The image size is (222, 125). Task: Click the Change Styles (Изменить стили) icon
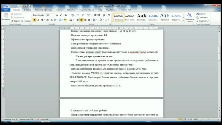point(190,17)
